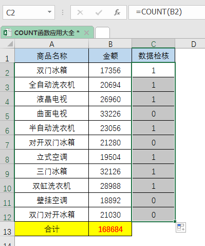Select the cell 立式空调
205x246 pixels.
[x=52, y=157]
